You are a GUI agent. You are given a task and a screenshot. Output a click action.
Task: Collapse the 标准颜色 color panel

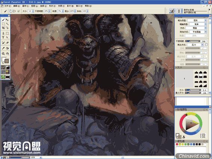pyautogui.click(x=176, y=109)
